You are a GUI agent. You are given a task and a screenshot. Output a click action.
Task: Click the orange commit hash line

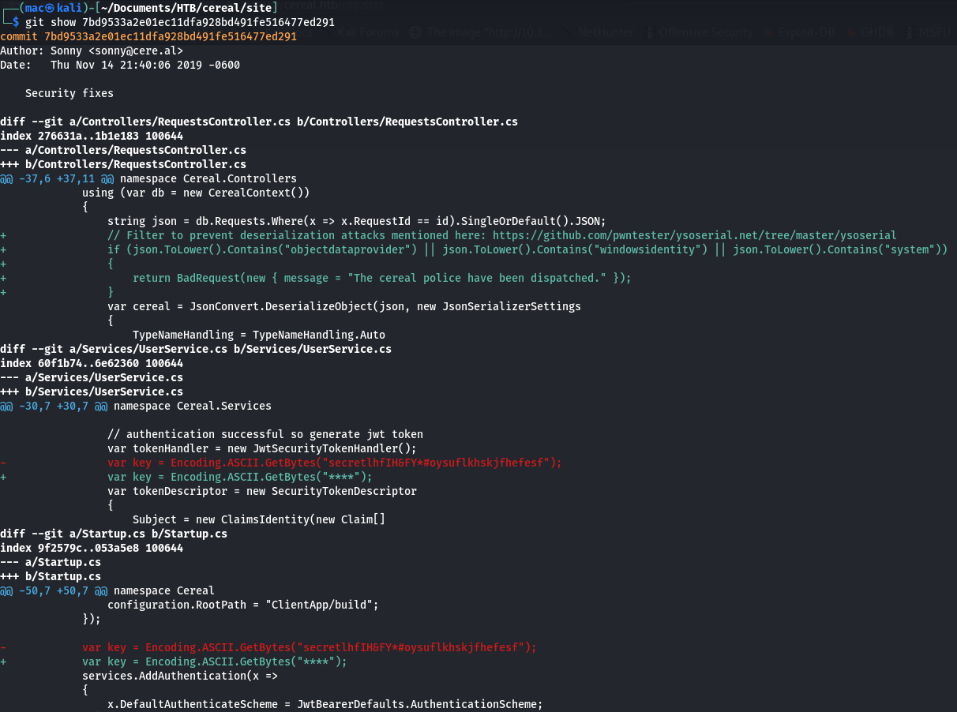148,36
